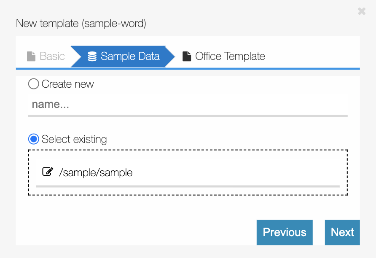Select the "Create new" radio button

33,84
